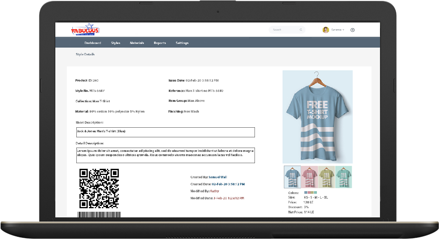Click the Geneva user avatar picture
439x241 pixels.
pyautogui.click(x=326, y=30)
